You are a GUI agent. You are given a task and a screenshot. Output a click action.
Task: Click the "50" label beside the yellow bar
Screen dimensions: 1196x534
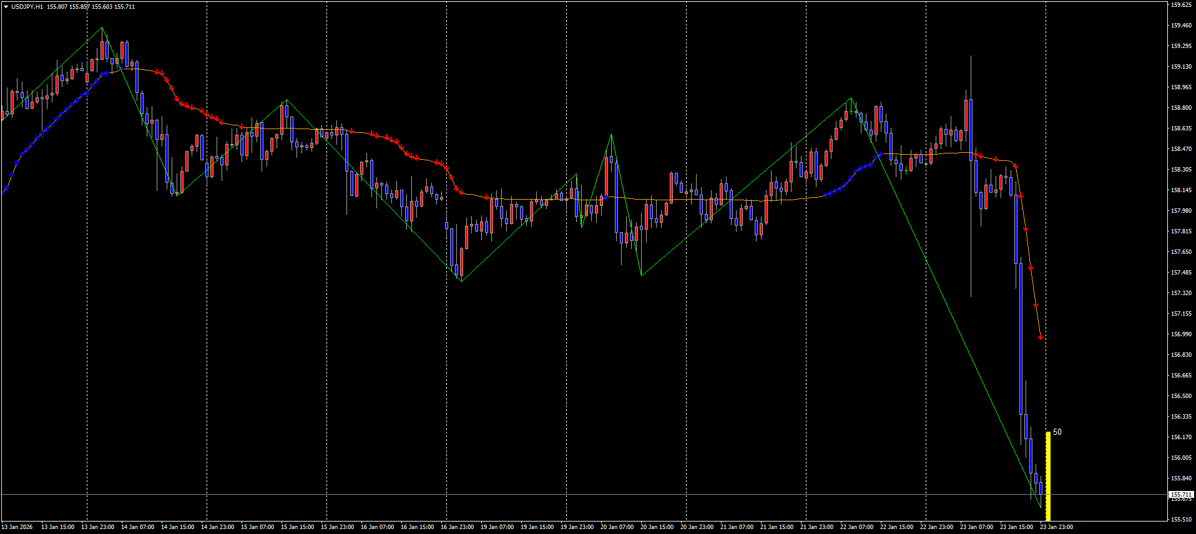click(x=1057, y=432)
